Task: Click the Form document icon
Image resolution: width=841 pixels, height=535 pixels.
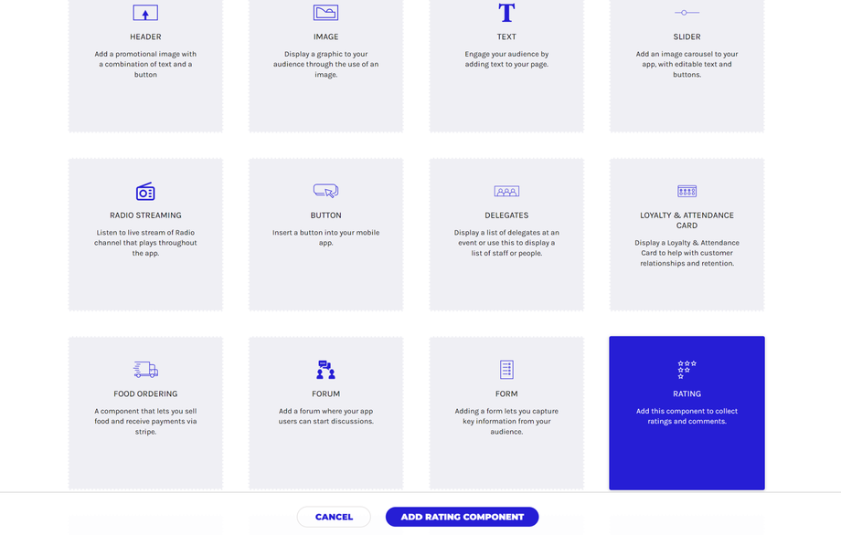Action: [506, 370]
